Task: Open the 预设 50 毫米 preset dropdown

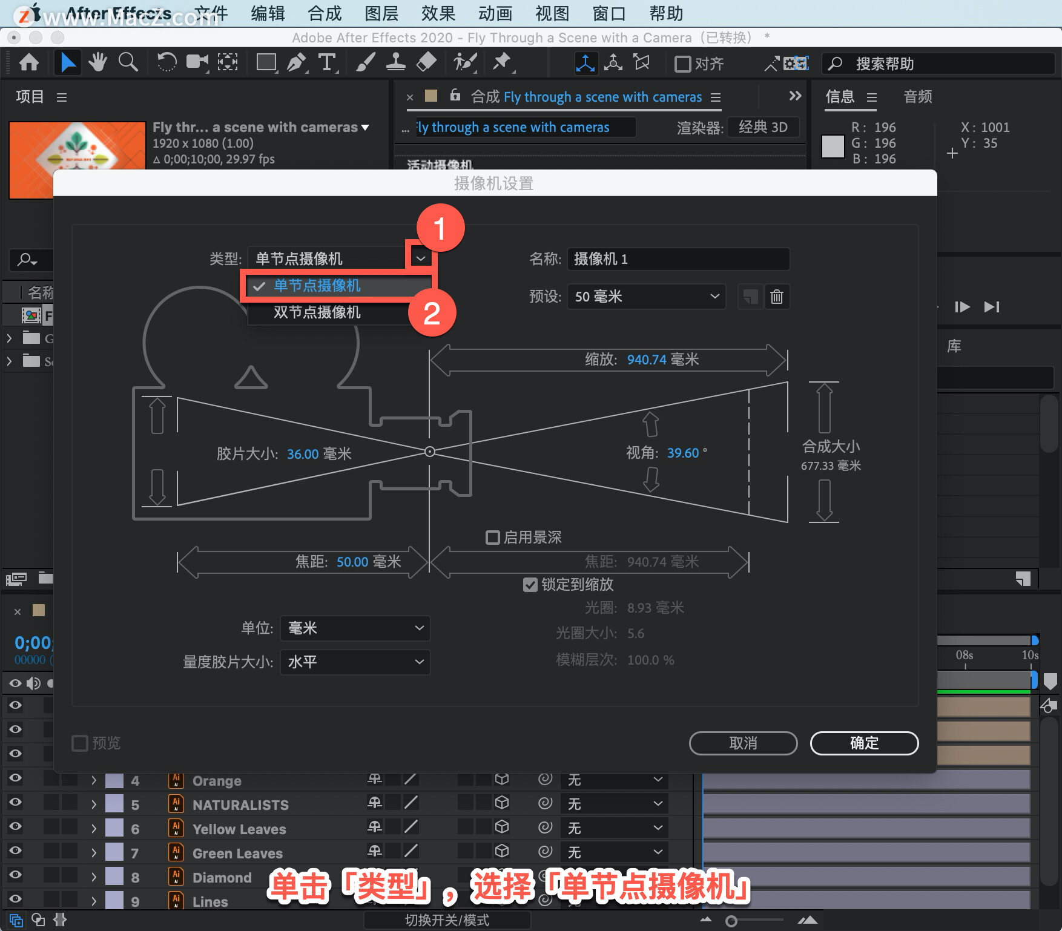Action: (646, 297)
